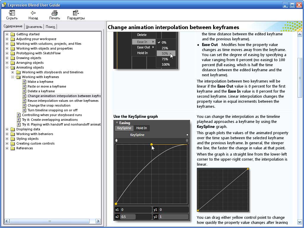Click the Working with keyframes book icon
Viewport: 304px width, 228px height.
(18, 77)
